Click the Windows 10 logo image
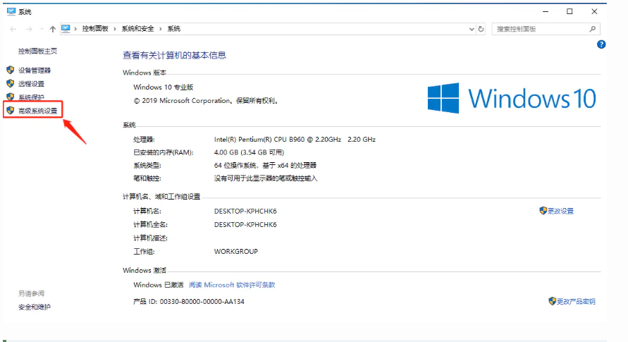Viewport: 628px width, 342px height. click(x=512, y=98)
